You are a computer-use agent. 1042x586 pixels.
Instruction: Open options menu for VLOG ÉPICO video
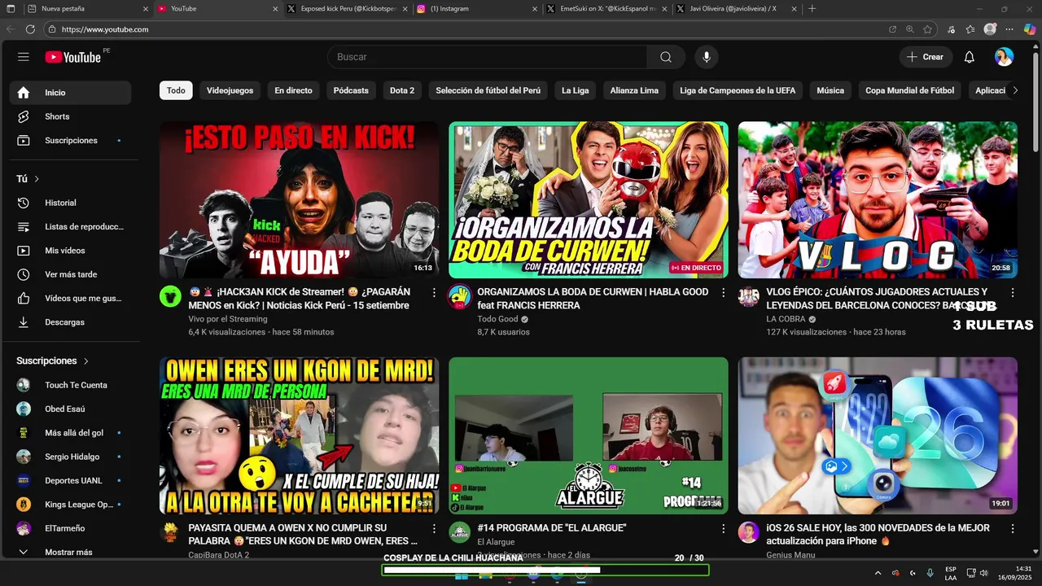[x=1012, y=292]
